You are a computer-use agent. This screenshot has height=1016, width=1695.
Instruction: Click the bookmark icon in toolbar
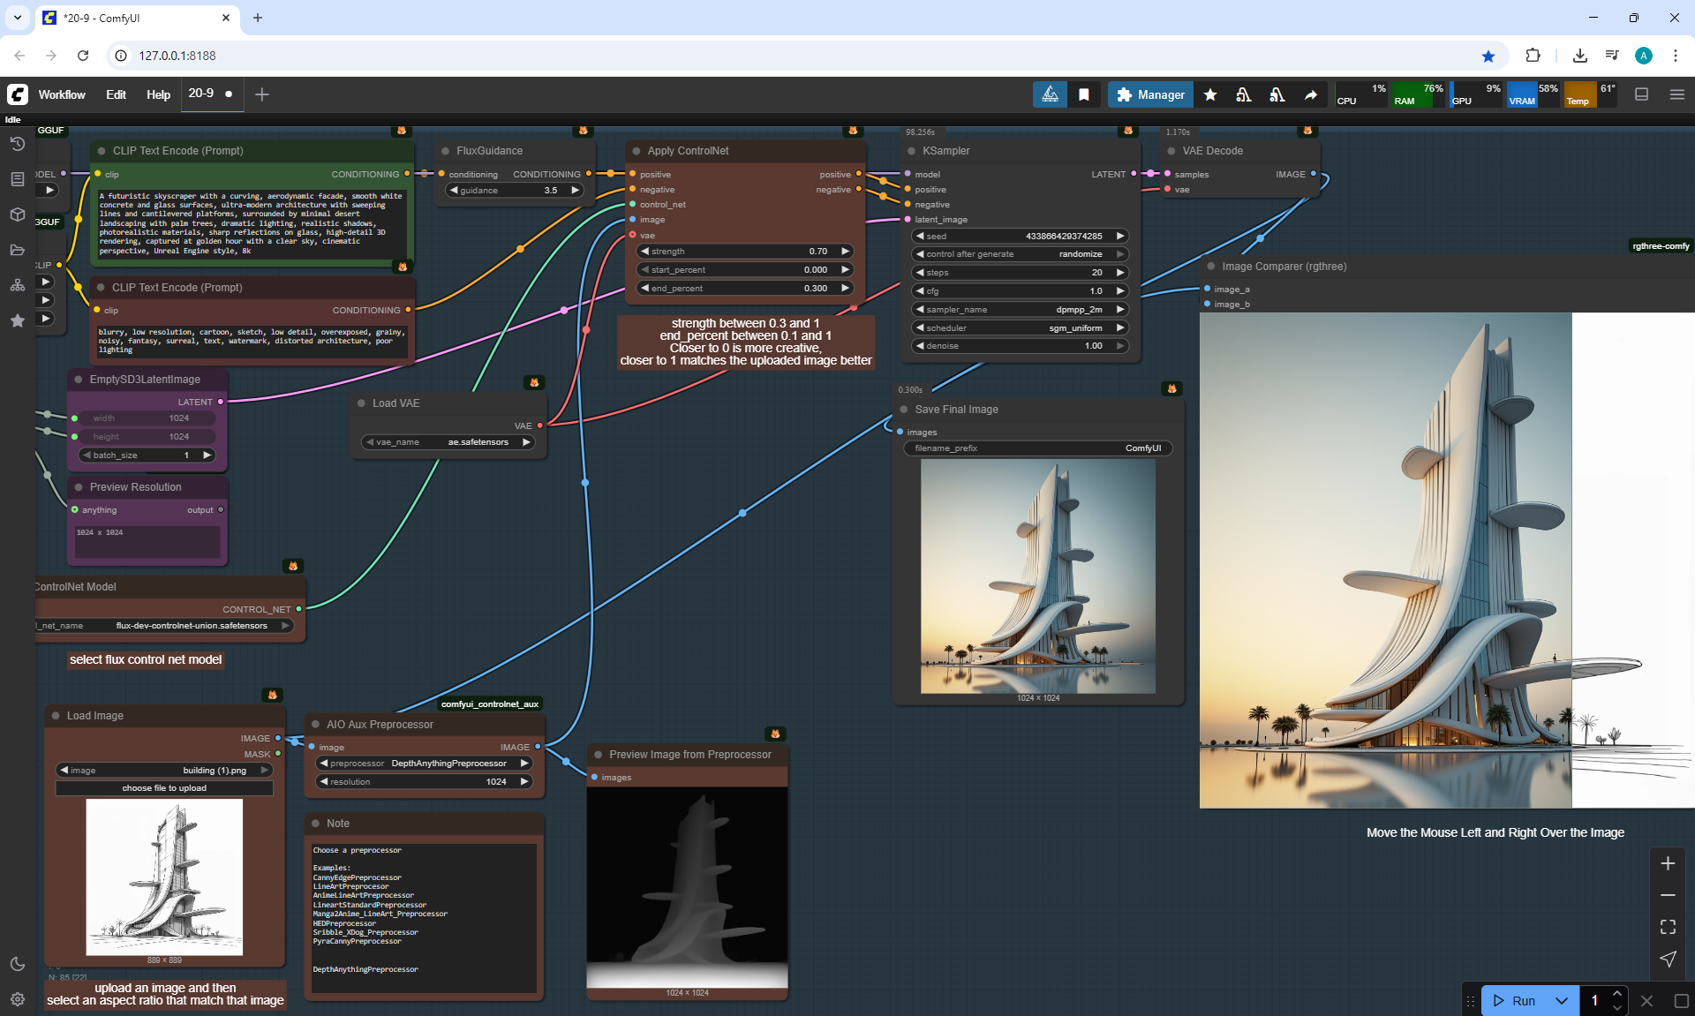point(1084,94)
